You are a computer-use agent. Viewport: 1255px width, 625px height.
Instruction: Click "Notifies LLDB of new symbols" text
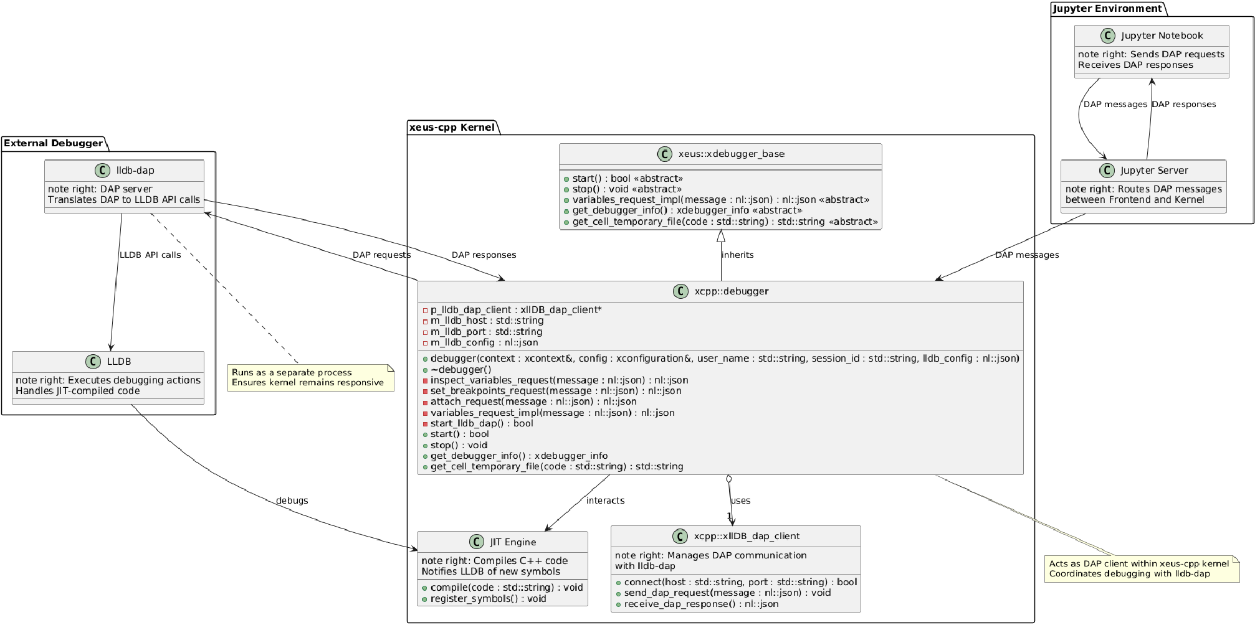(x=491, y=571)
